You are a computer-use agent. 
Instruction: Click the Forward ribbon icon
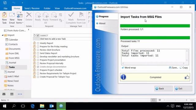(x=54, y=16)
